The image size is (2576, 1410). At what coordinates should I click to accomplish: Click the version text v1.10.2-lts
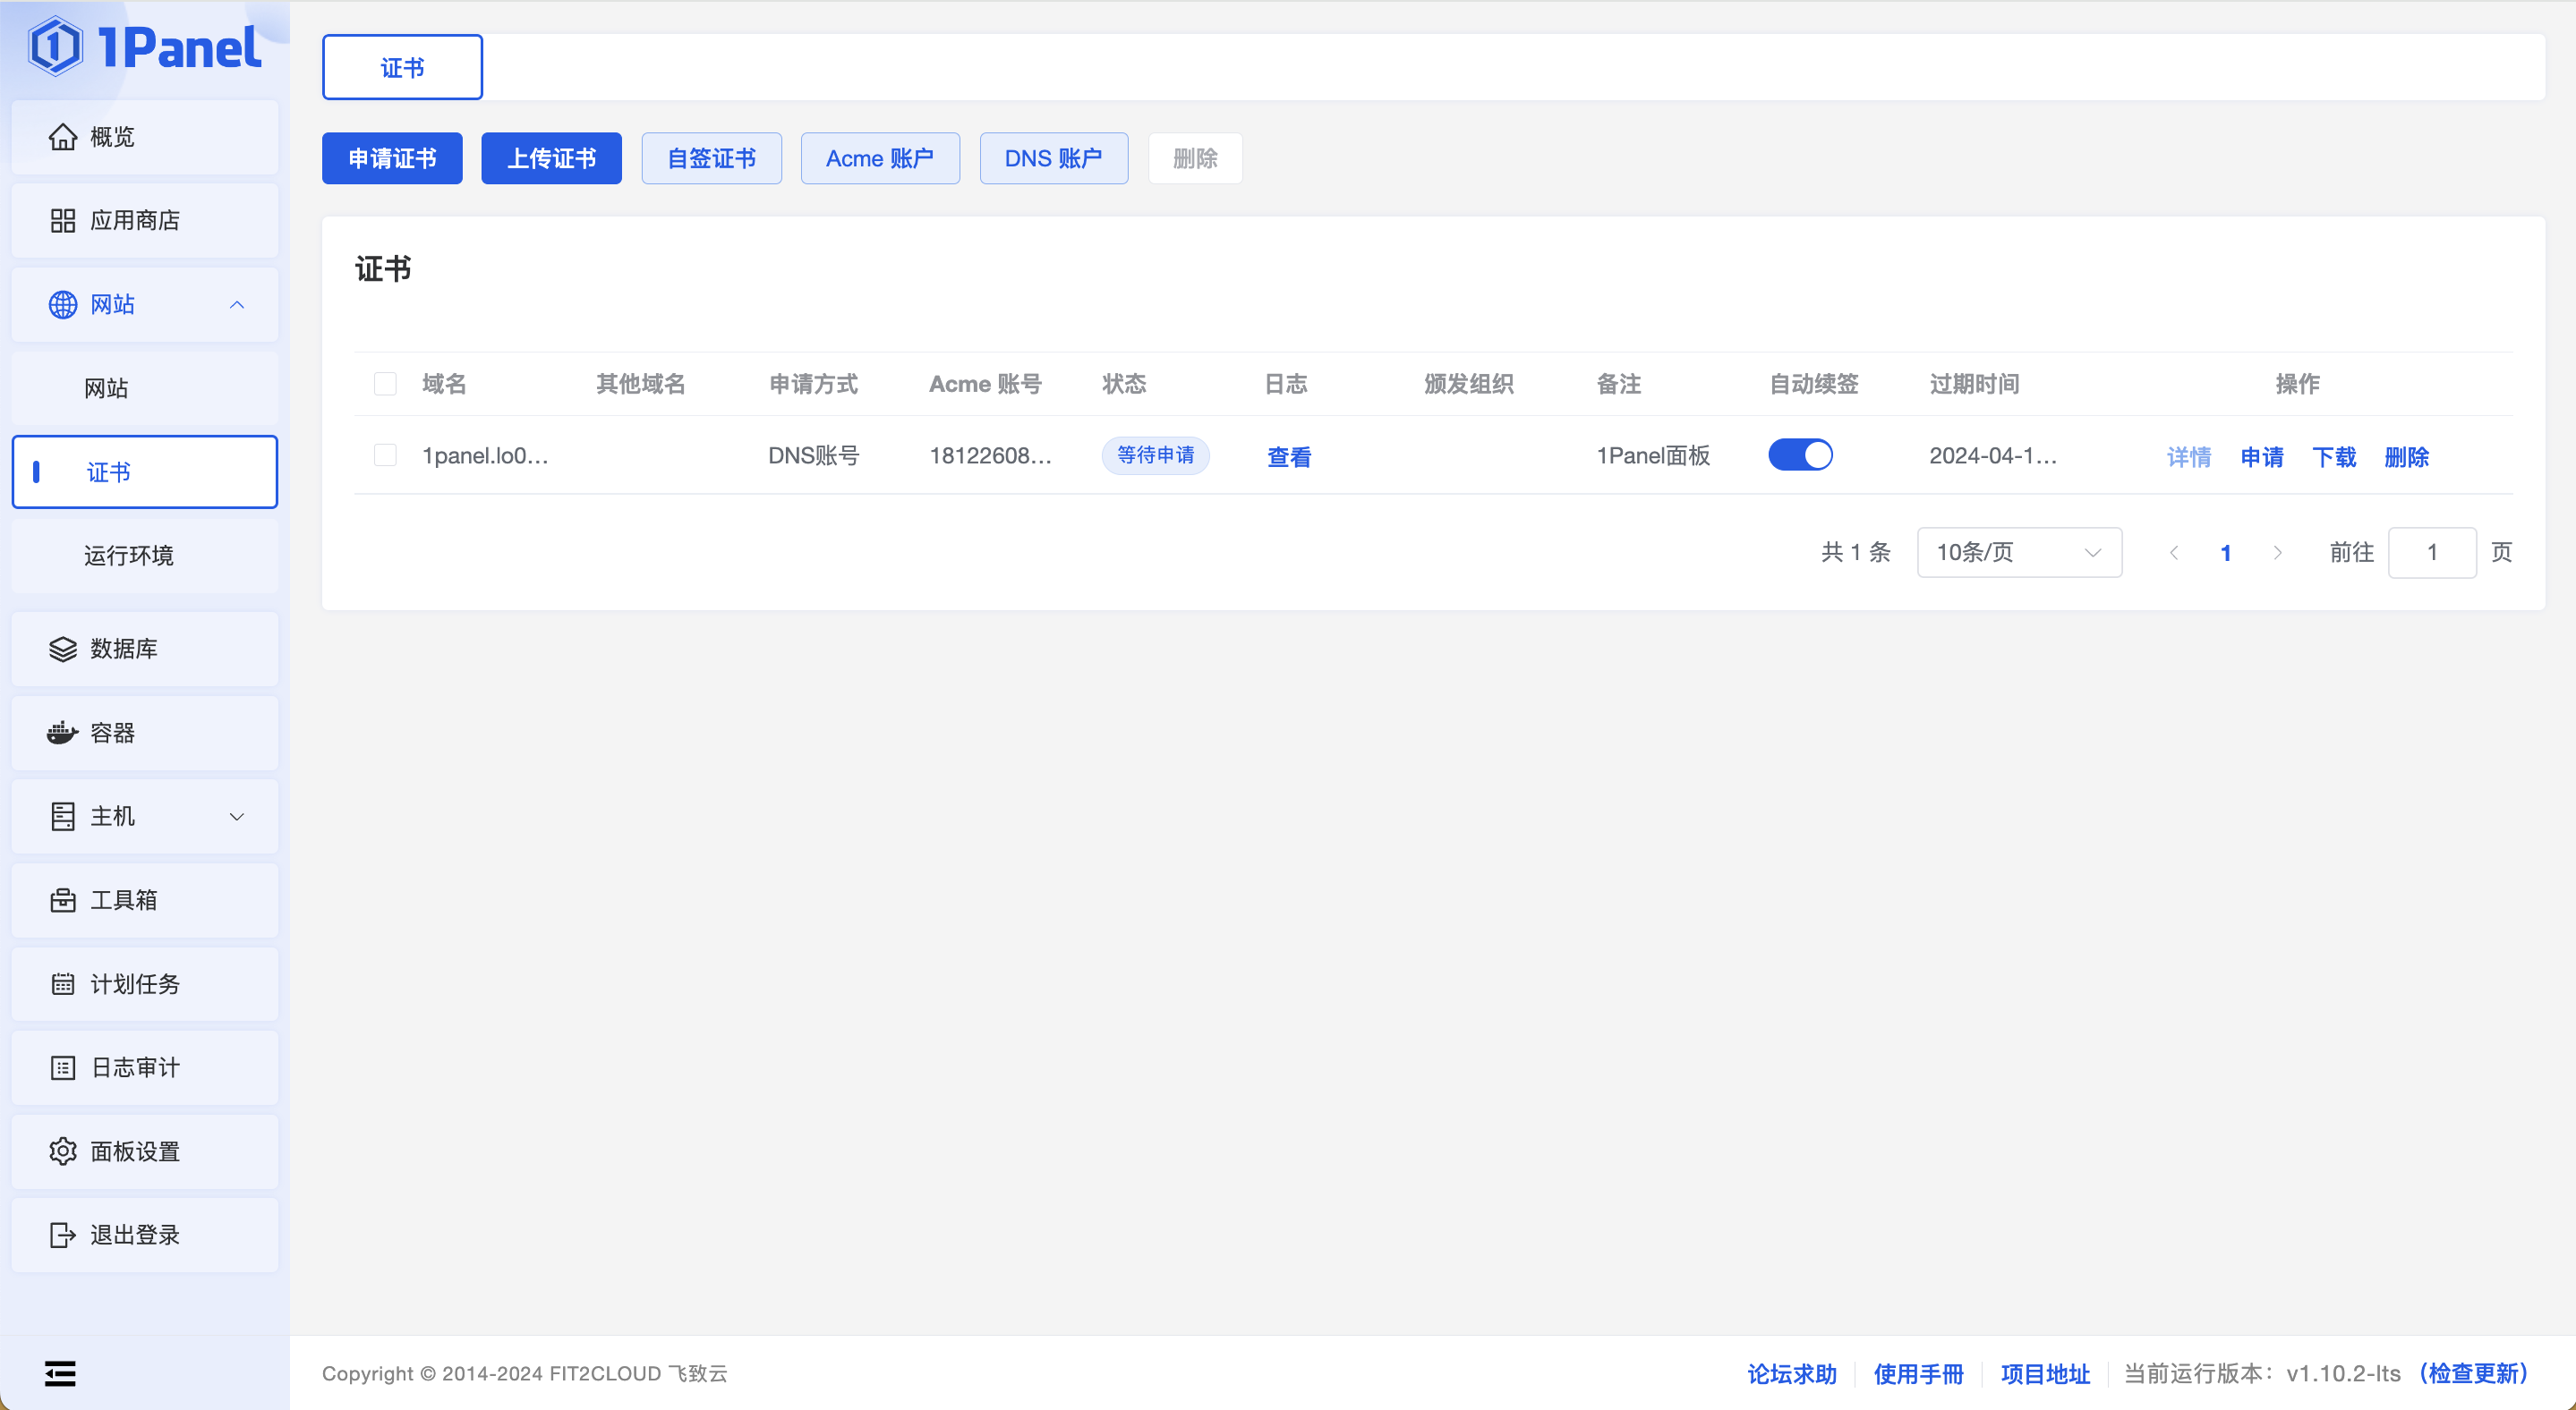coord(2343,1374)
